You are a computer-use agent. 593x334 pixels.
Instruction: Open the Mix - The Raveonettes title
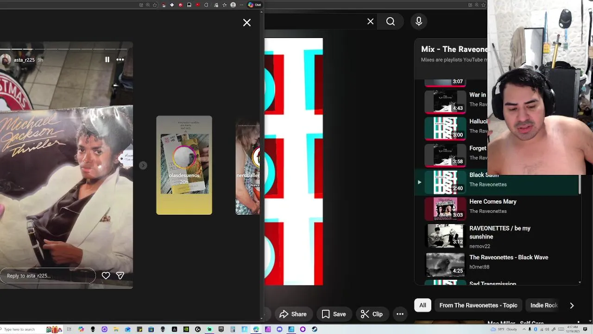pos(454,49)
